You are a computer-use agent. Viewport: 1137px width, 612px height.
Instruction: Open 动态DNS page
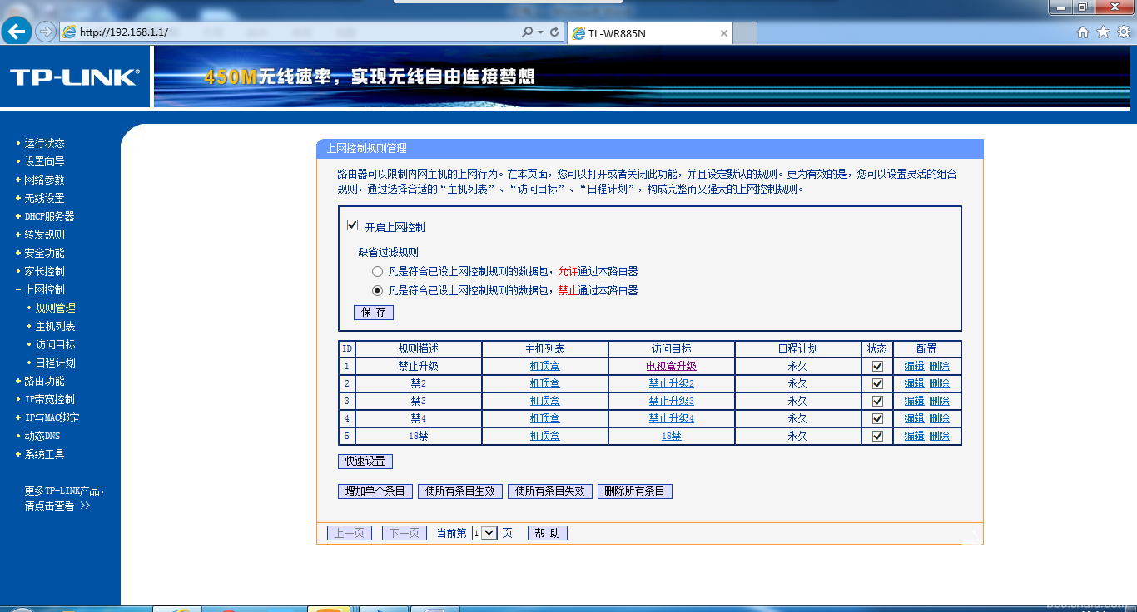click(x=42, y=436)
